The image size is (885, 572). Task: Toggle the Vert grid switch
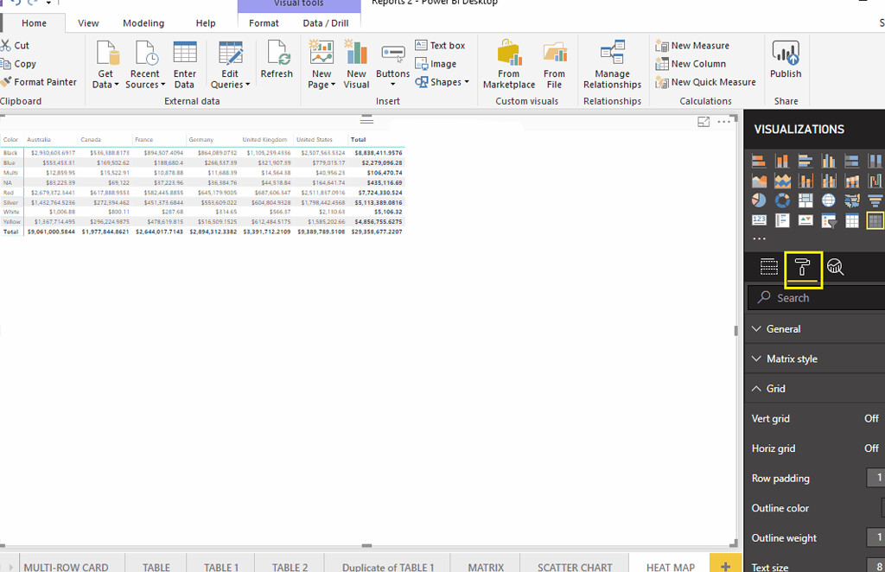[871, 418]
